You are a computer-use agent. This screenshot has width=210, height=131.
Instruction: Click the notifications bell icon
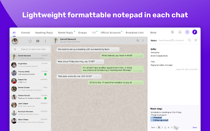(x=180, y=32)
